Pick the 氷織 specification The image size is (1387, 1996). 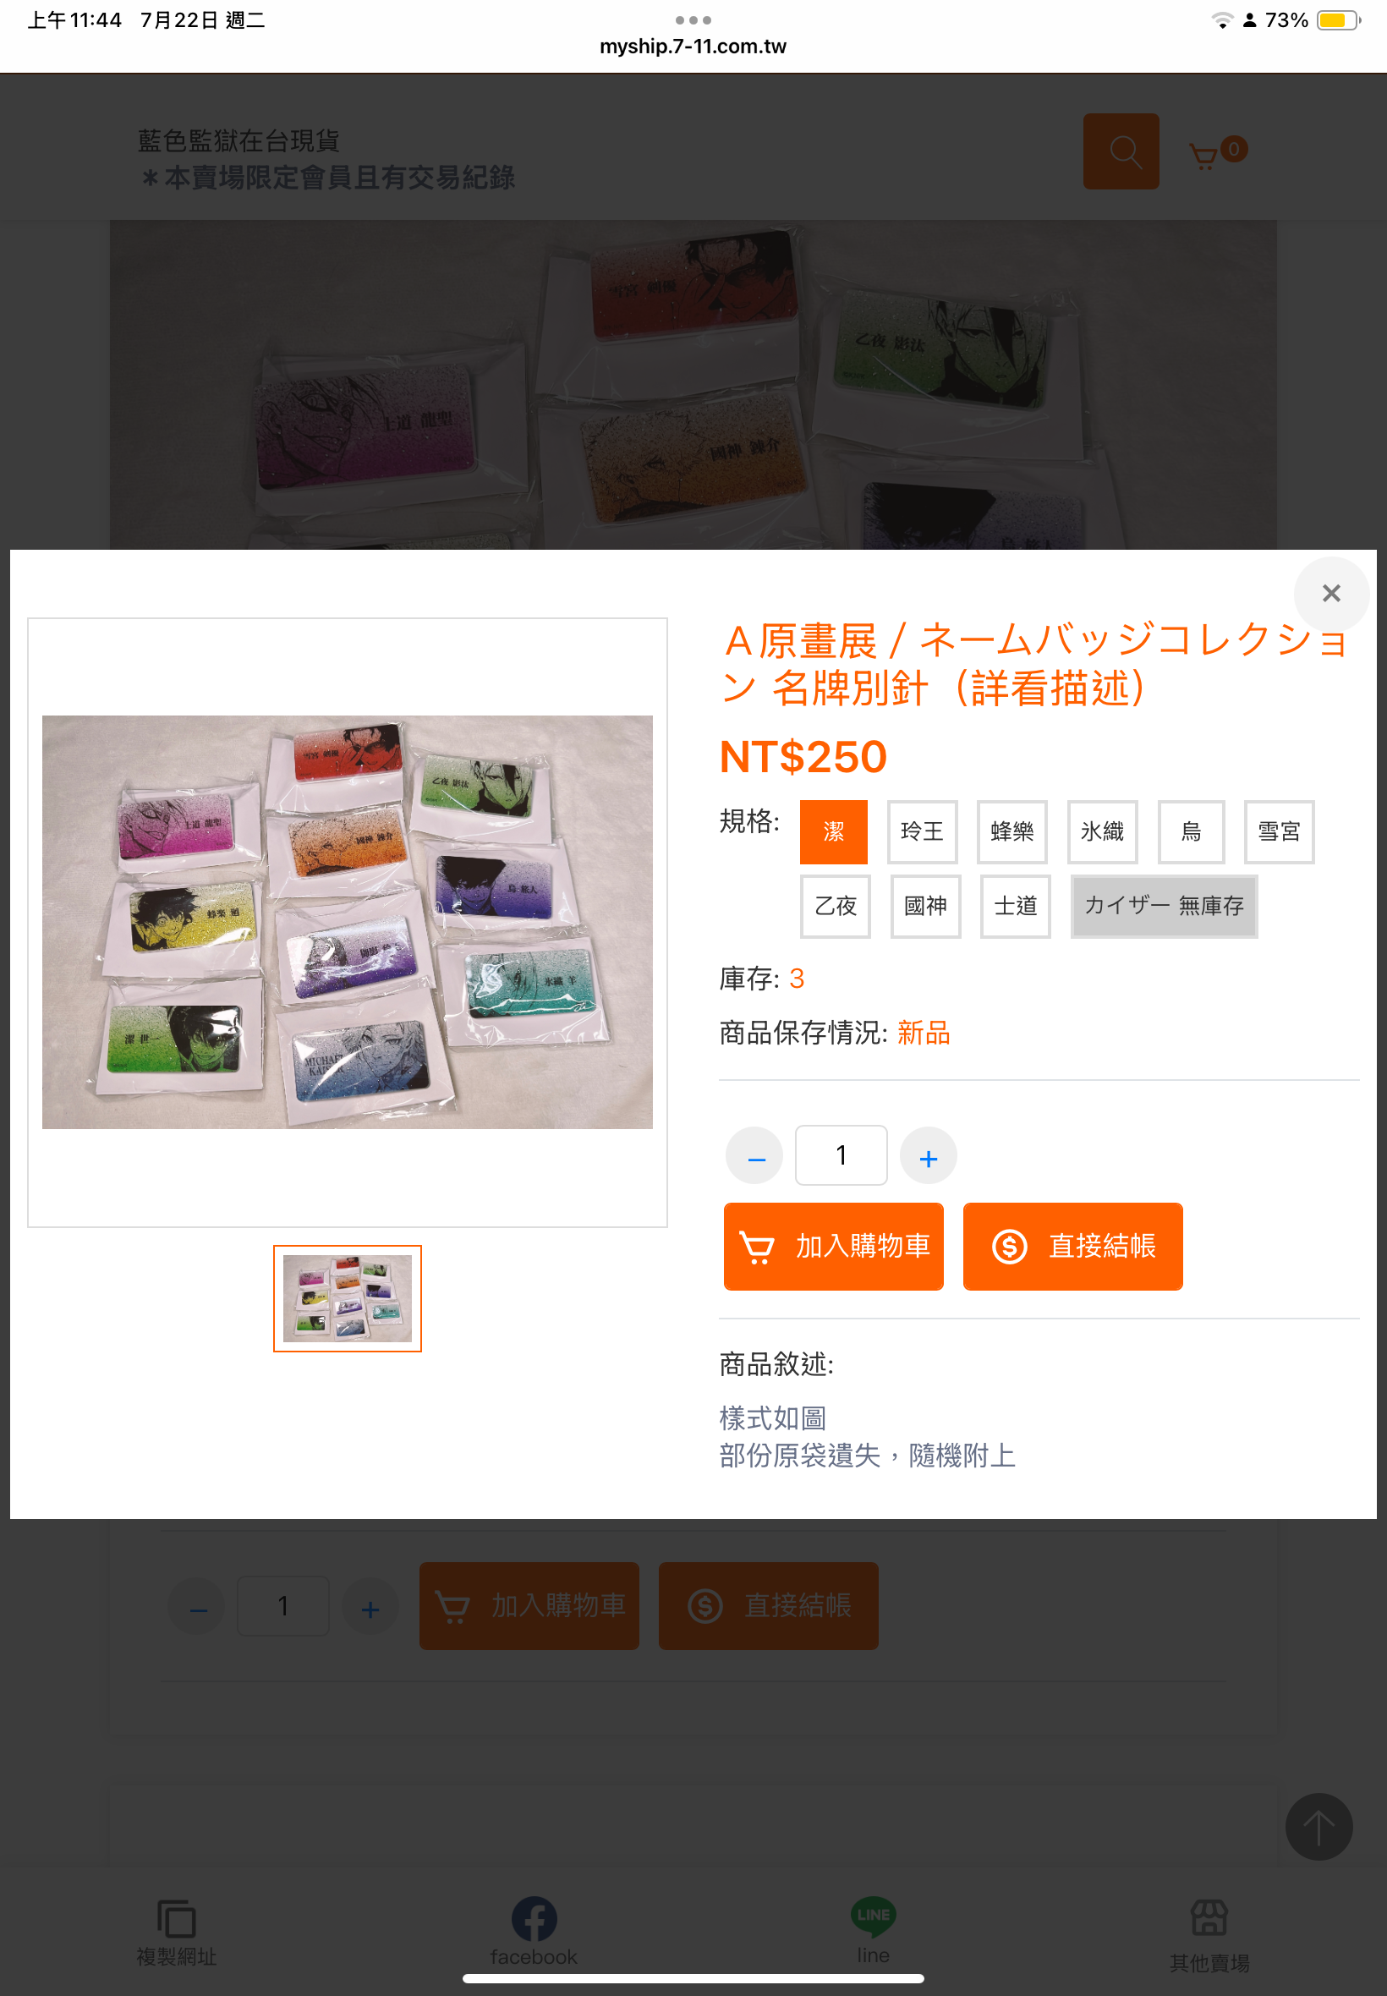pos(1102,831)
